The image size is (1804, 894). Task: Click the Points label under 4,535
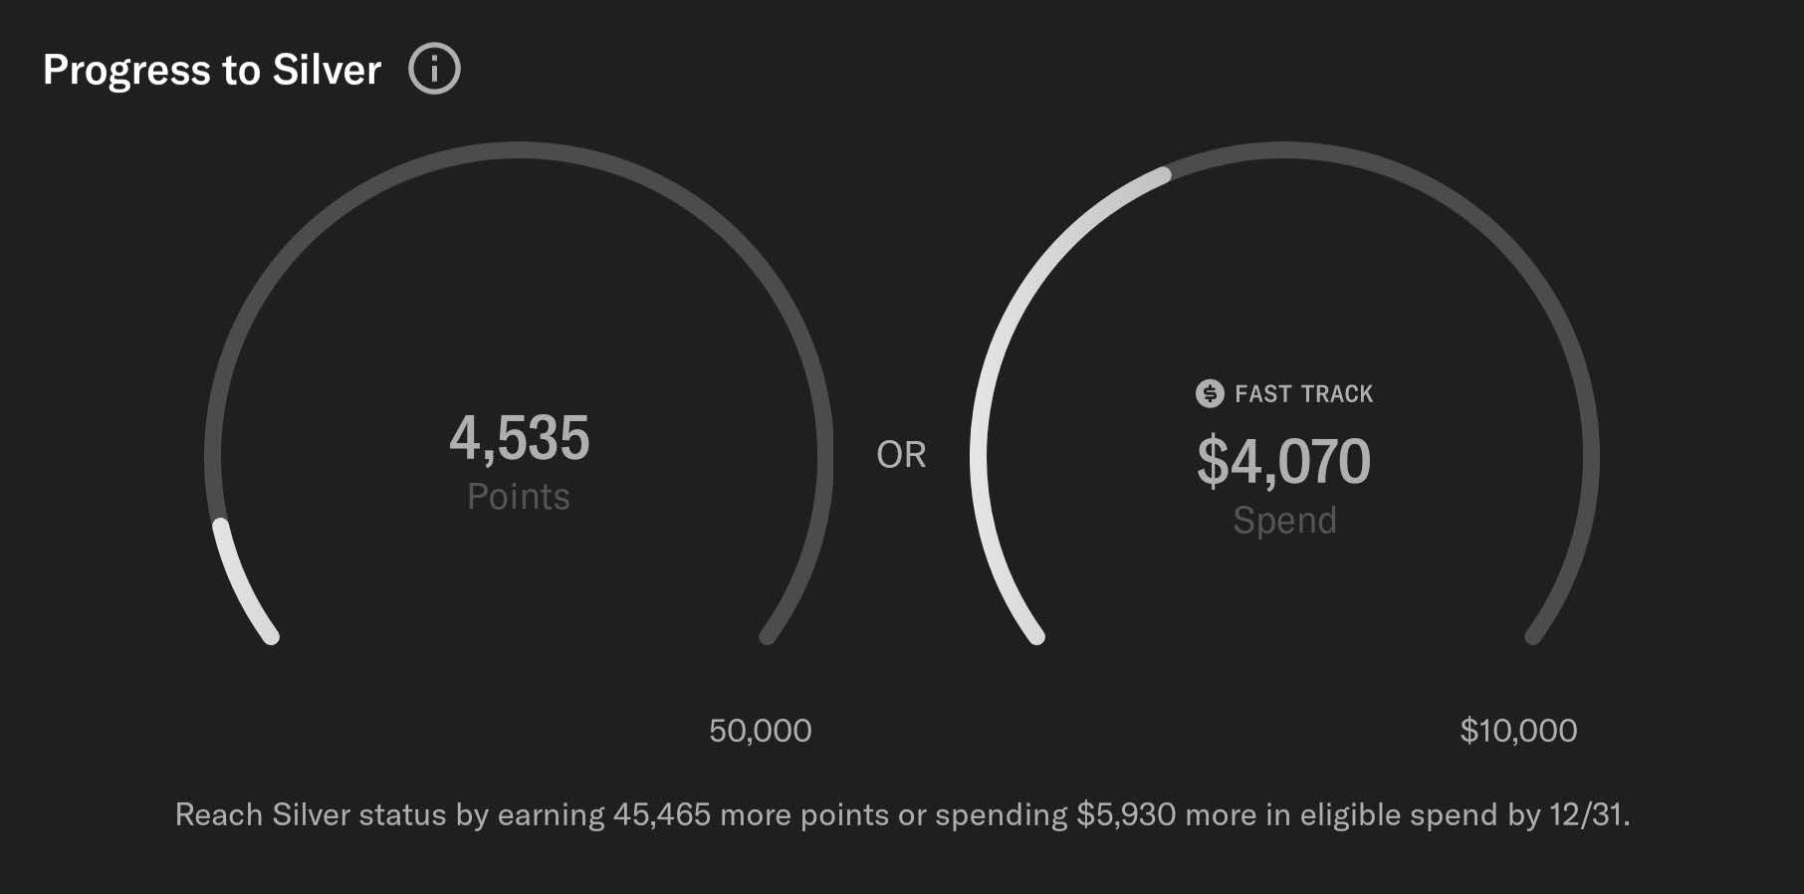pos(519,496)
